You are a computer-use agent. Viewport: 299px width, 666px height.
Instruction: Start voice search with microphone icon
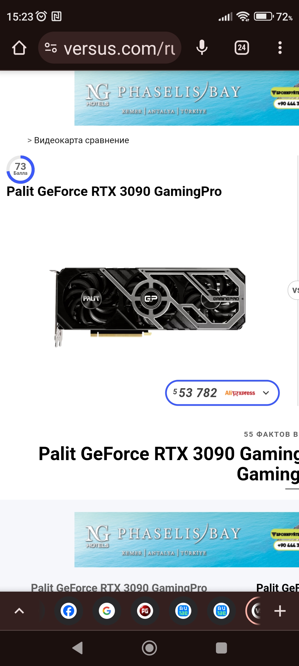(x=202, y=47)
